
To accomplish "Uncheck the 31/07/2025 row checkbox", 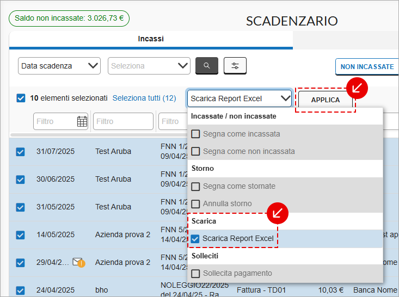I will 20,152.
